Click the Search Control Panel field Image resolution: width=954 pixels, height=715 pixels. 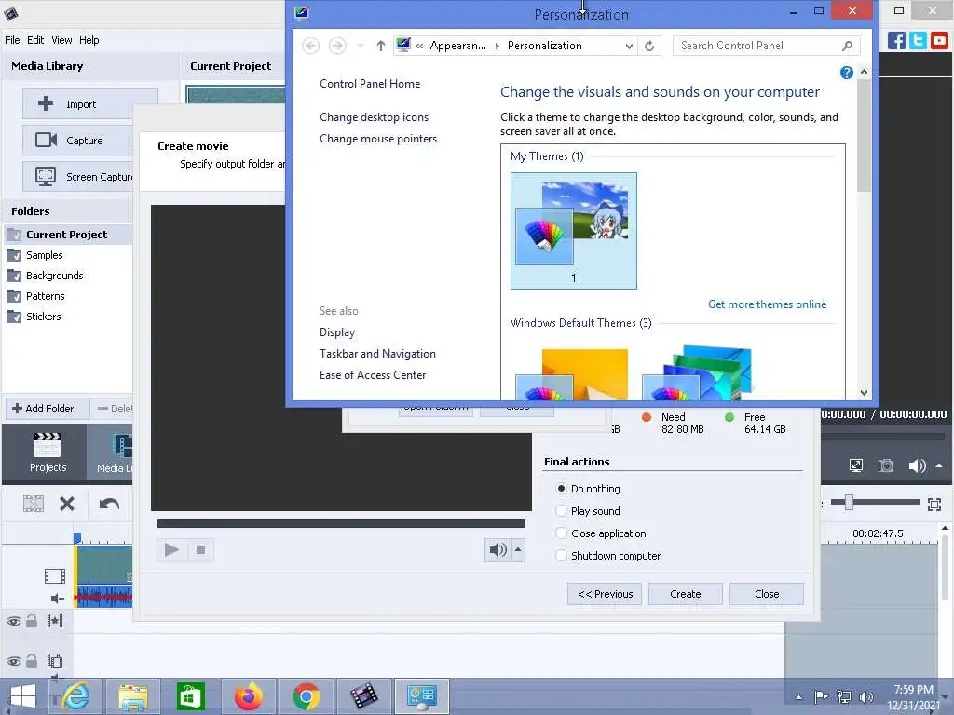point(767,46)
